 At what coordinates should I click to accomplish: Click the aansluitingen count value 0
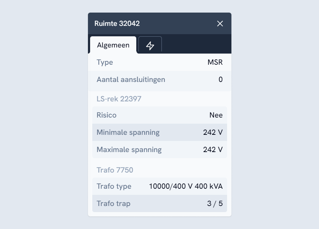[221, 79]
